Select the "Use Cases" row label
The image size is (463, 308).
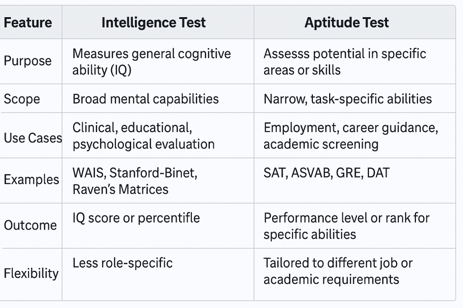pyautogui.click(x=33, y=138)
